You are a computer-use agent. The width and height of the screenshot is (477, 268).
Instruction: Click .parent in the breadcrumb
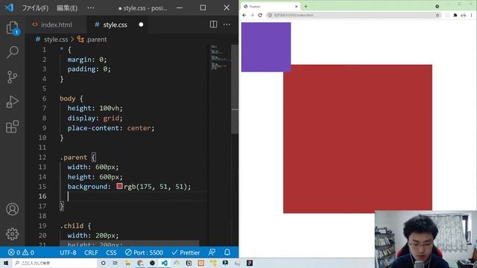(96, 39)
